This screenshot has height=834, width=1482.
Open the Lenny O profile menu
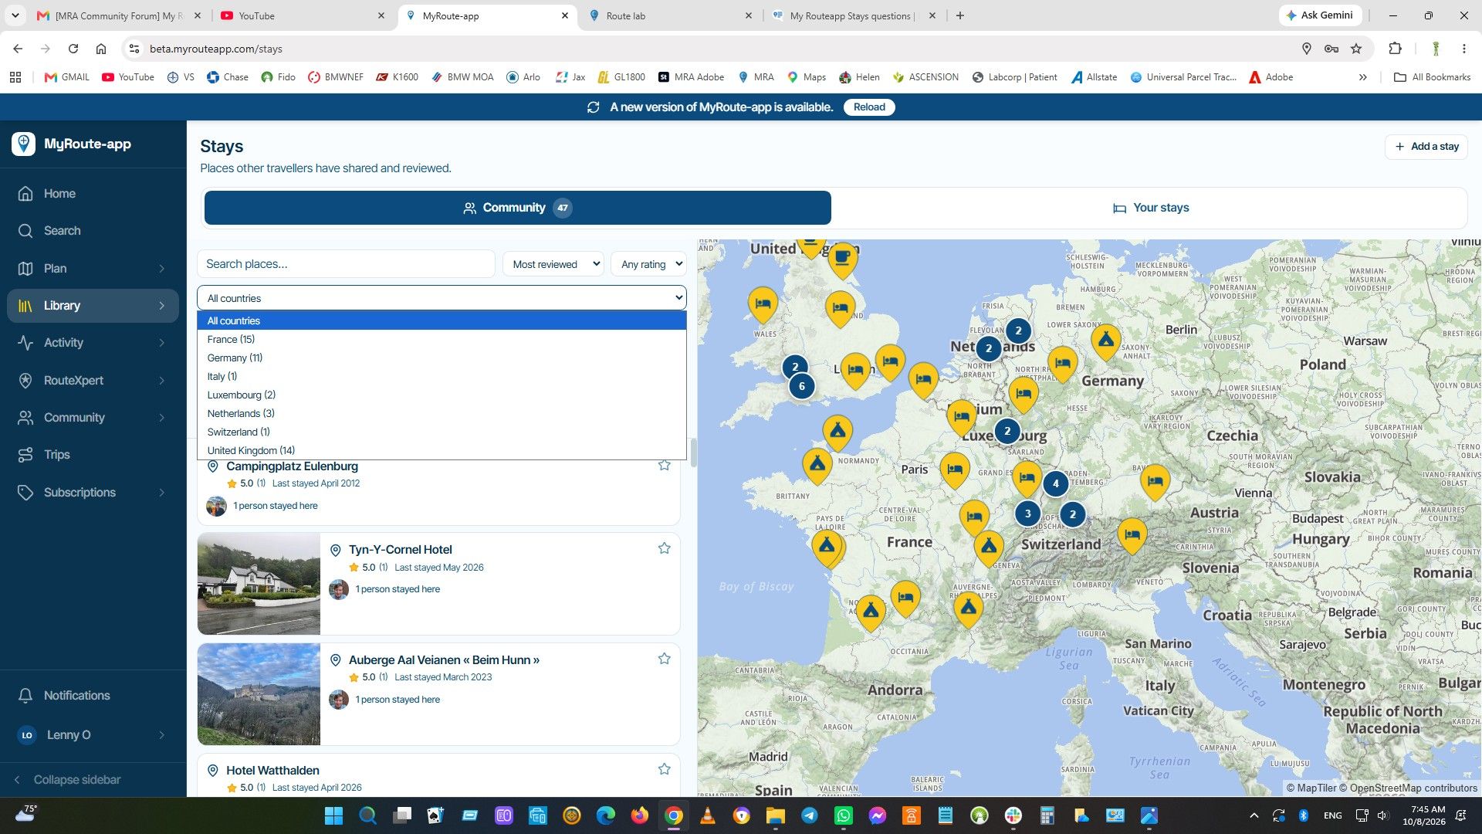coord(93,735)
